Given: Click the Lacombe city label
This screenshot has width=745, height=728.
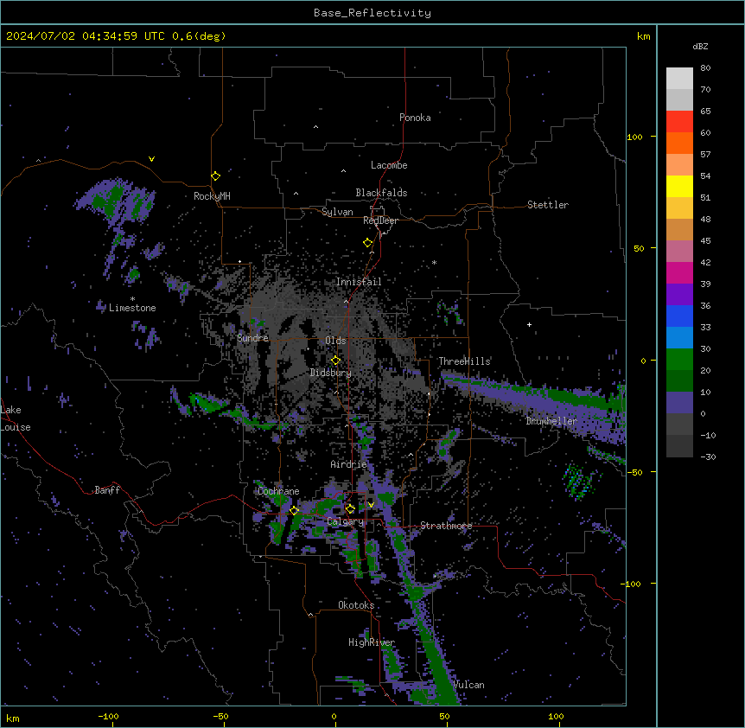Looking at the screenshot, I should (389, 165).
